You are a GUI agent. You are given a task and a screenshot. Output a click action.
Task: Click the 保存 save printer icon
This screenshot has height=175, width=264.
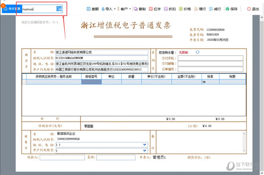click(227, 9)
